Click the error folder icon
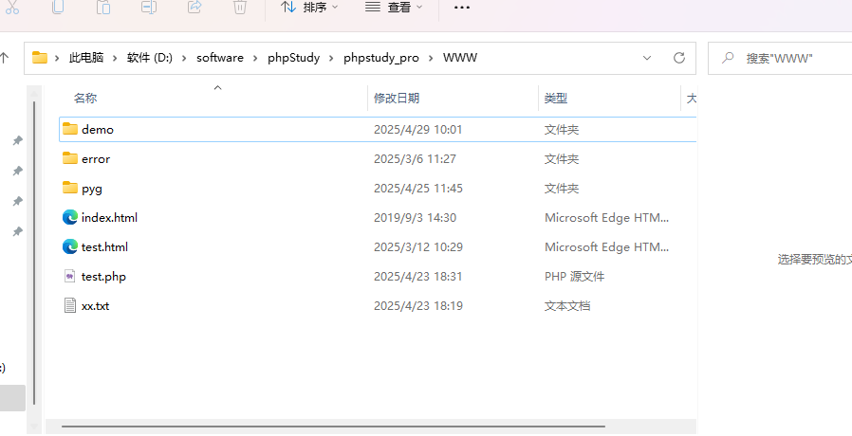Viewport: 852px width, 436px height. coord(70,158)
